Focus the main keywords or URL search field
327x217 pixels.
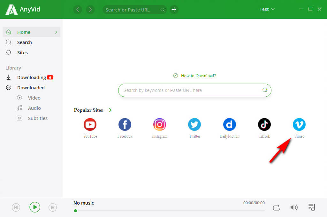194,90
